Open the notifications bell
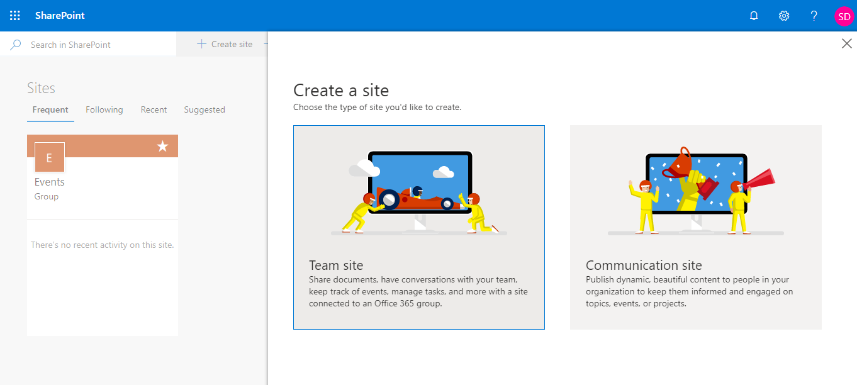This screenshot has height=385, width=857. point(753,15)
